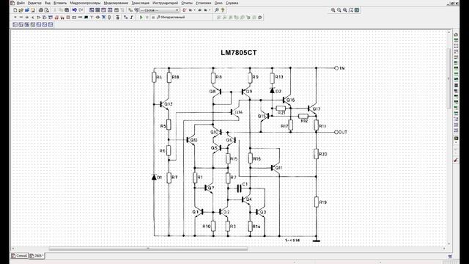Click the Find magnifier icon in toolbar
The width and height of the screenshot is (469, 264).
coord(217,10)
